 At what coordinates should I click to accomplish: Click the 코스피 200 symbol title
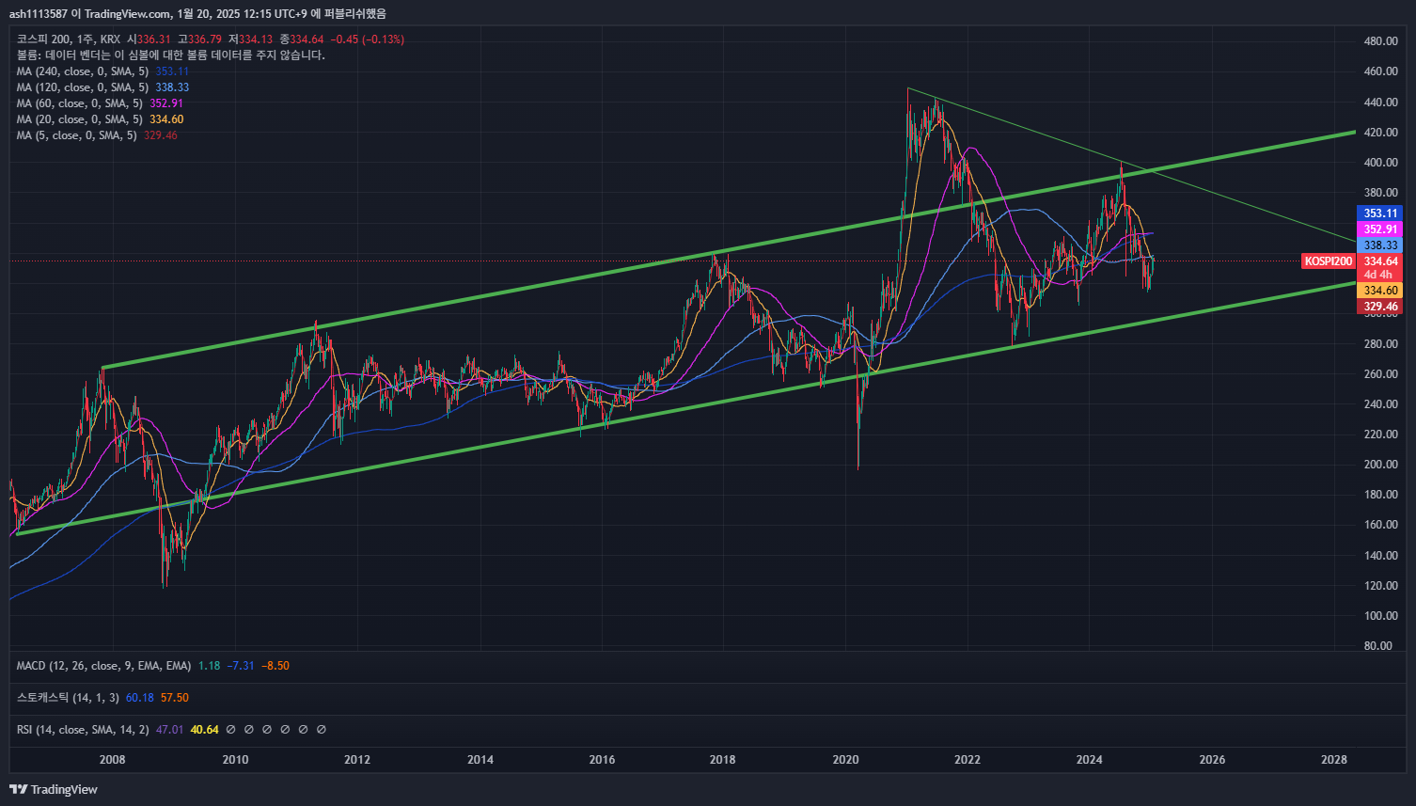coord(43,40)
